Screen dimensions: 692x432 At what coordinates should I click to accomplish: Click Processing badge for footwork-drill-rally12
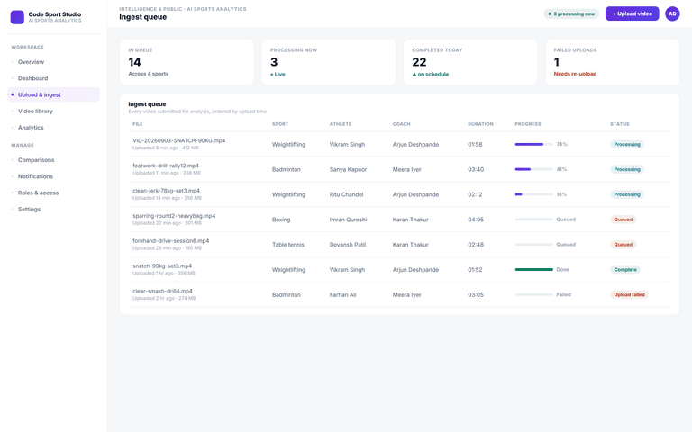coord(627,170)
